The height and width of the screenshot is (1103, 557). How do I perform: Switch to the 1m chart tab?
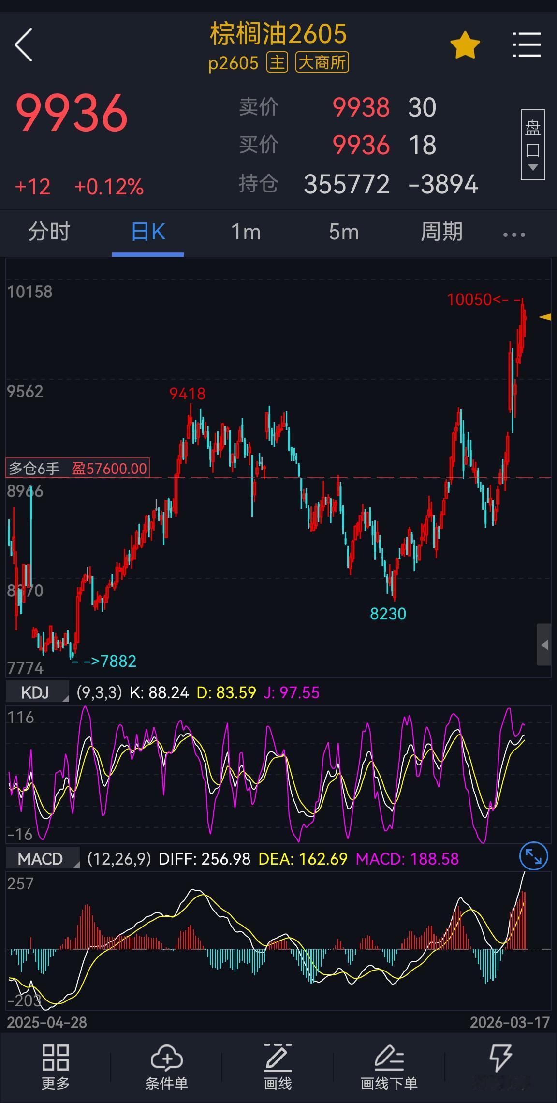pos(246,232)
